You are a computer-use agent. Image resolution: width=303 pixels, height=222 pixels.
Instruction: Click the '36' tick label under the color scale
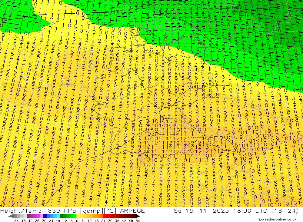pyautogui.click(x=117, y=221)
